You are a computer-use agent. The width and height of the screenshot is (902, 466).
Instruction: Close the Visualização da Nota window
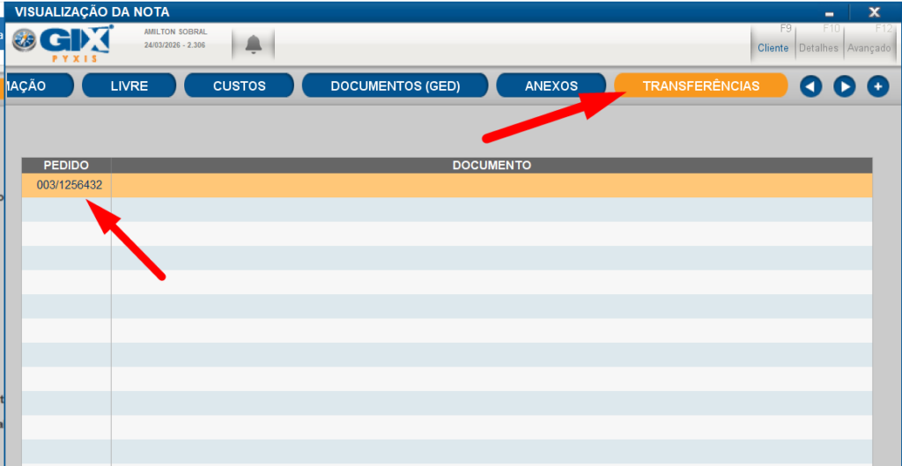click(874, 12)
